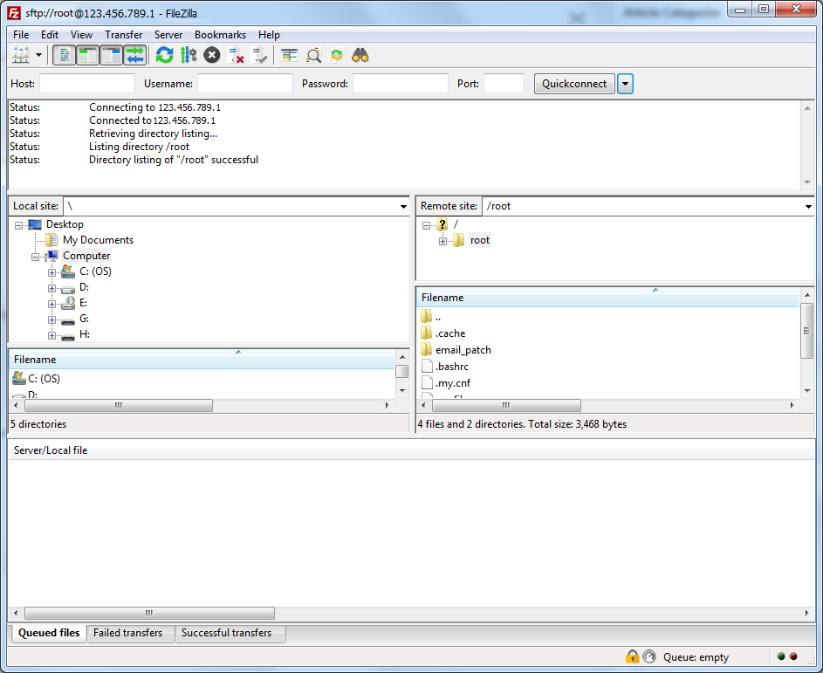Open the Transfer menu
823x673 pixels.
pyautogui.click(x=123, y=35)
